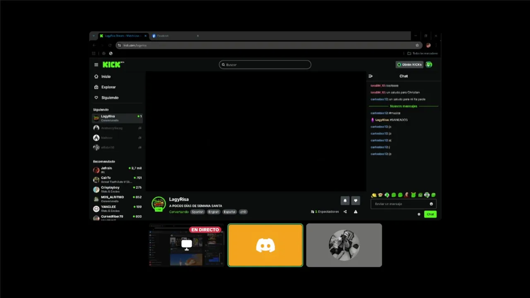Select the first emote in the chat emote row

point(374,195)
